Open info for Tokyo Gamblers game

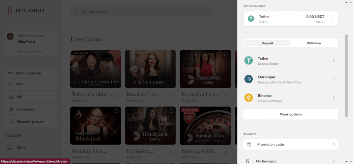click(x=116, y=96)
